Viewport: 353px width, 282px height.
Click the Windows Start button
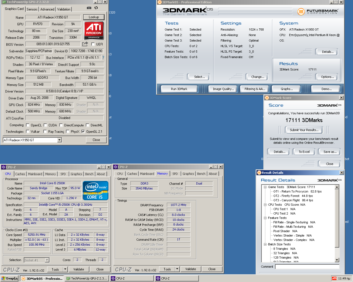[9, 278]
